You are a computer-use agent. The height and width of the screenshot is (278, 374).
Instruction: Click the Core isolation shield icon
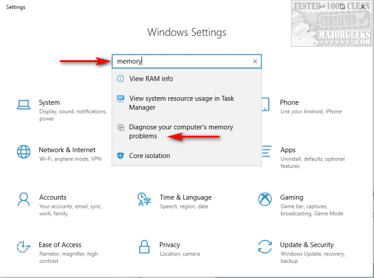(x=120, y=156)
